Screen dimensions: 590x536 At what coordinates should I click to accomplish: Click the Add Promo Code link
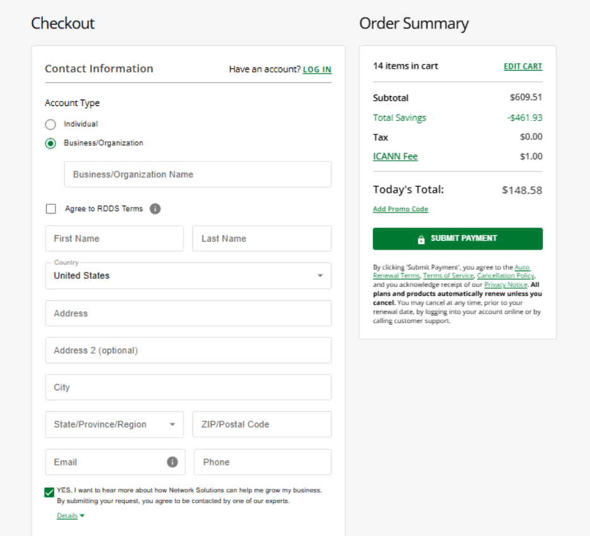pyautogui.click(x=400, y=209)
